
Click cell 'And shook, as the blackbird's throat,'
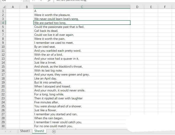click(x=82, y=66)
